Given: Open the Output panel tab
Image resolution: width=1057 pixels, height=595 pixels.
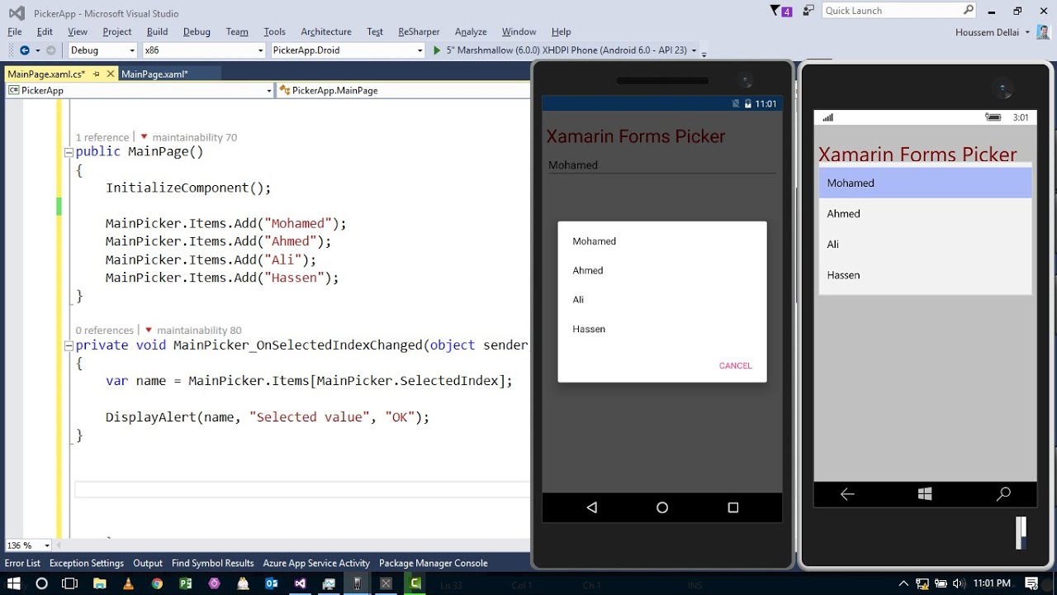Looking at the screenshot, I should pos(148,563).
